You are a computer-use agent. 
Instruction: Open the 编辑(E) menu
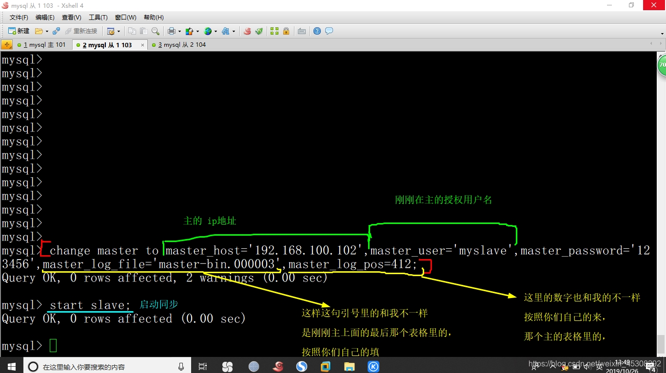[45, 18]
